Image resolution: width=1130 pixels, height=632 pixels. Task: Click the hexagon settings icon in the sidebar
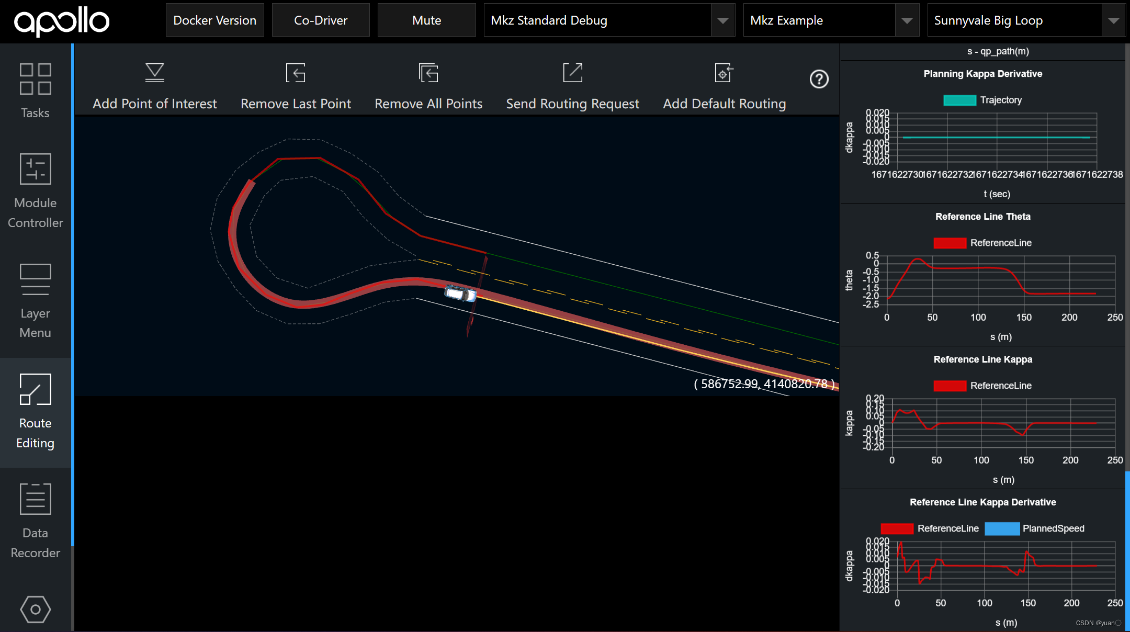tap(35, 610)
